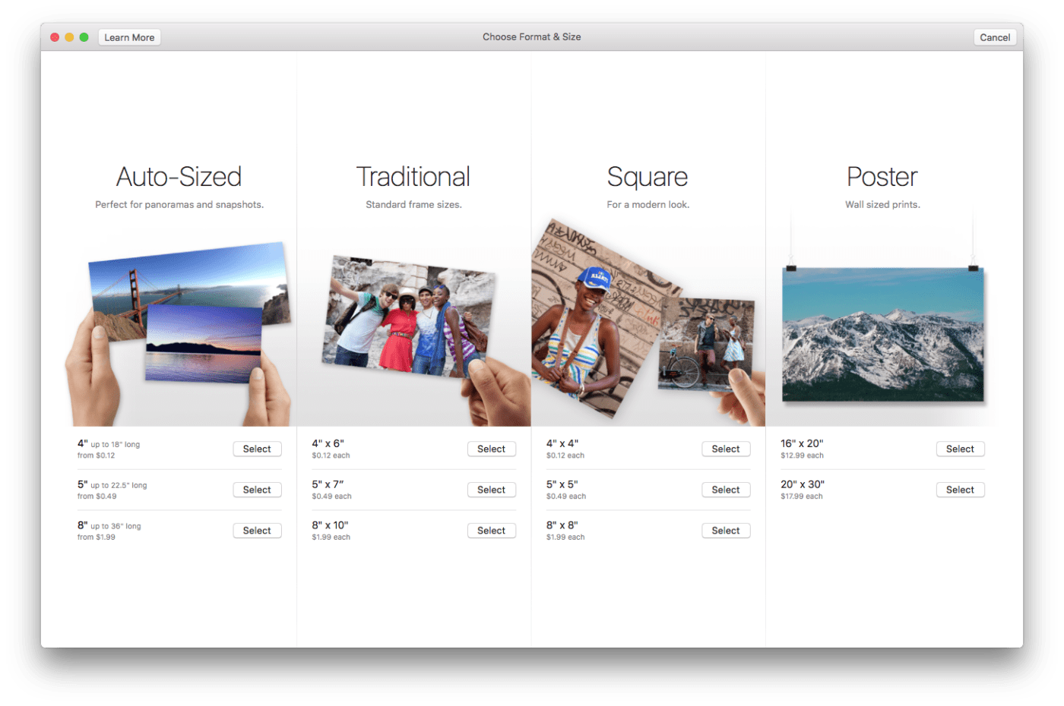Choose the 20" x 30" Poster for $17.99

[x=960, y=490]
